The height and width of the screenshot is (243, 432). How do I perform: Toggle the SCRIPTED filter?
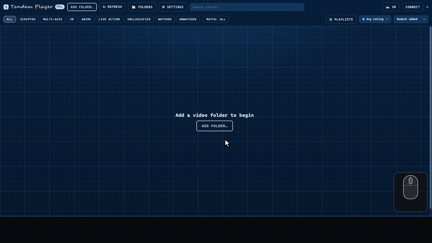[x=28, y=19]
